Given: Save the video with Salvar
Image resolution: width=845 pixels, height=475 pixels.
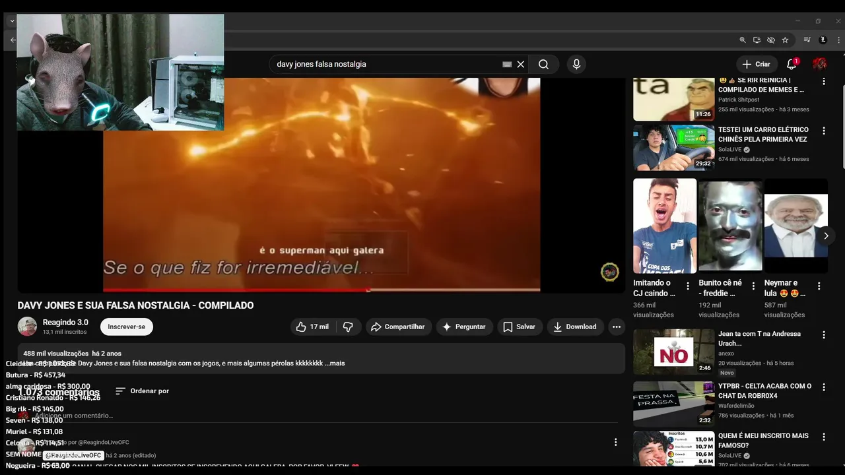Looking at the screenshot, I should pyautogui.click(x=519, y=327).
